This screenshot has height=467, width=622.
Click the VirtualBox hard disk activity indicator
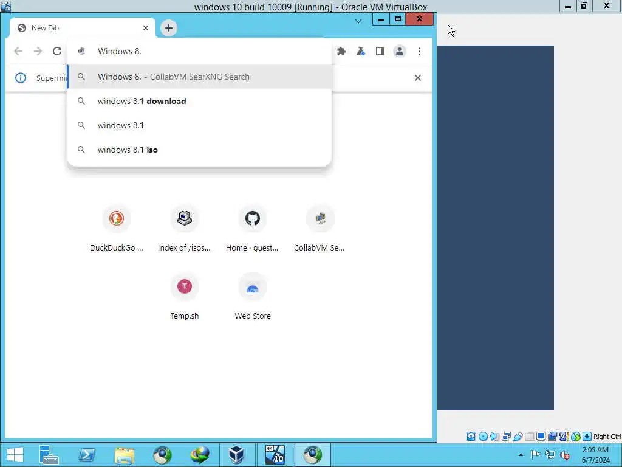(471, 437)
